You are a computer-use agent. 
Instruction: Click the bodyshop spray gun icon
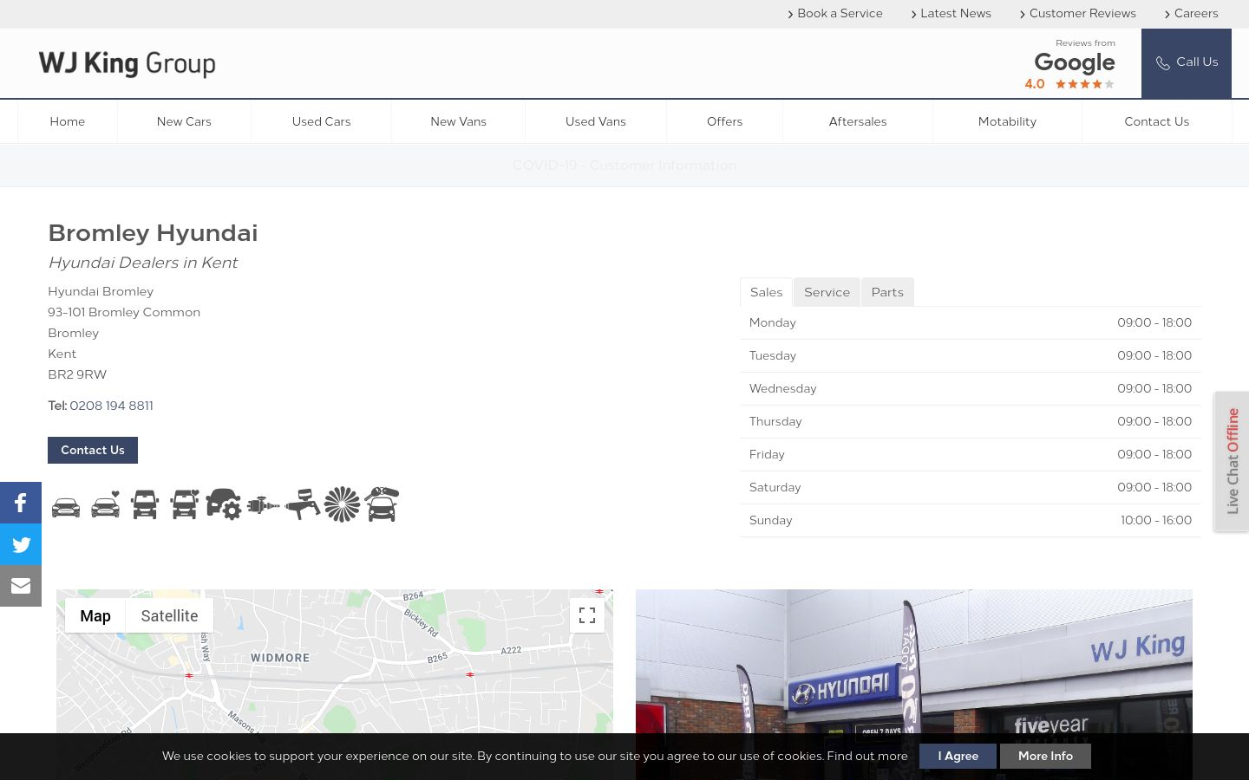(303, 504)
